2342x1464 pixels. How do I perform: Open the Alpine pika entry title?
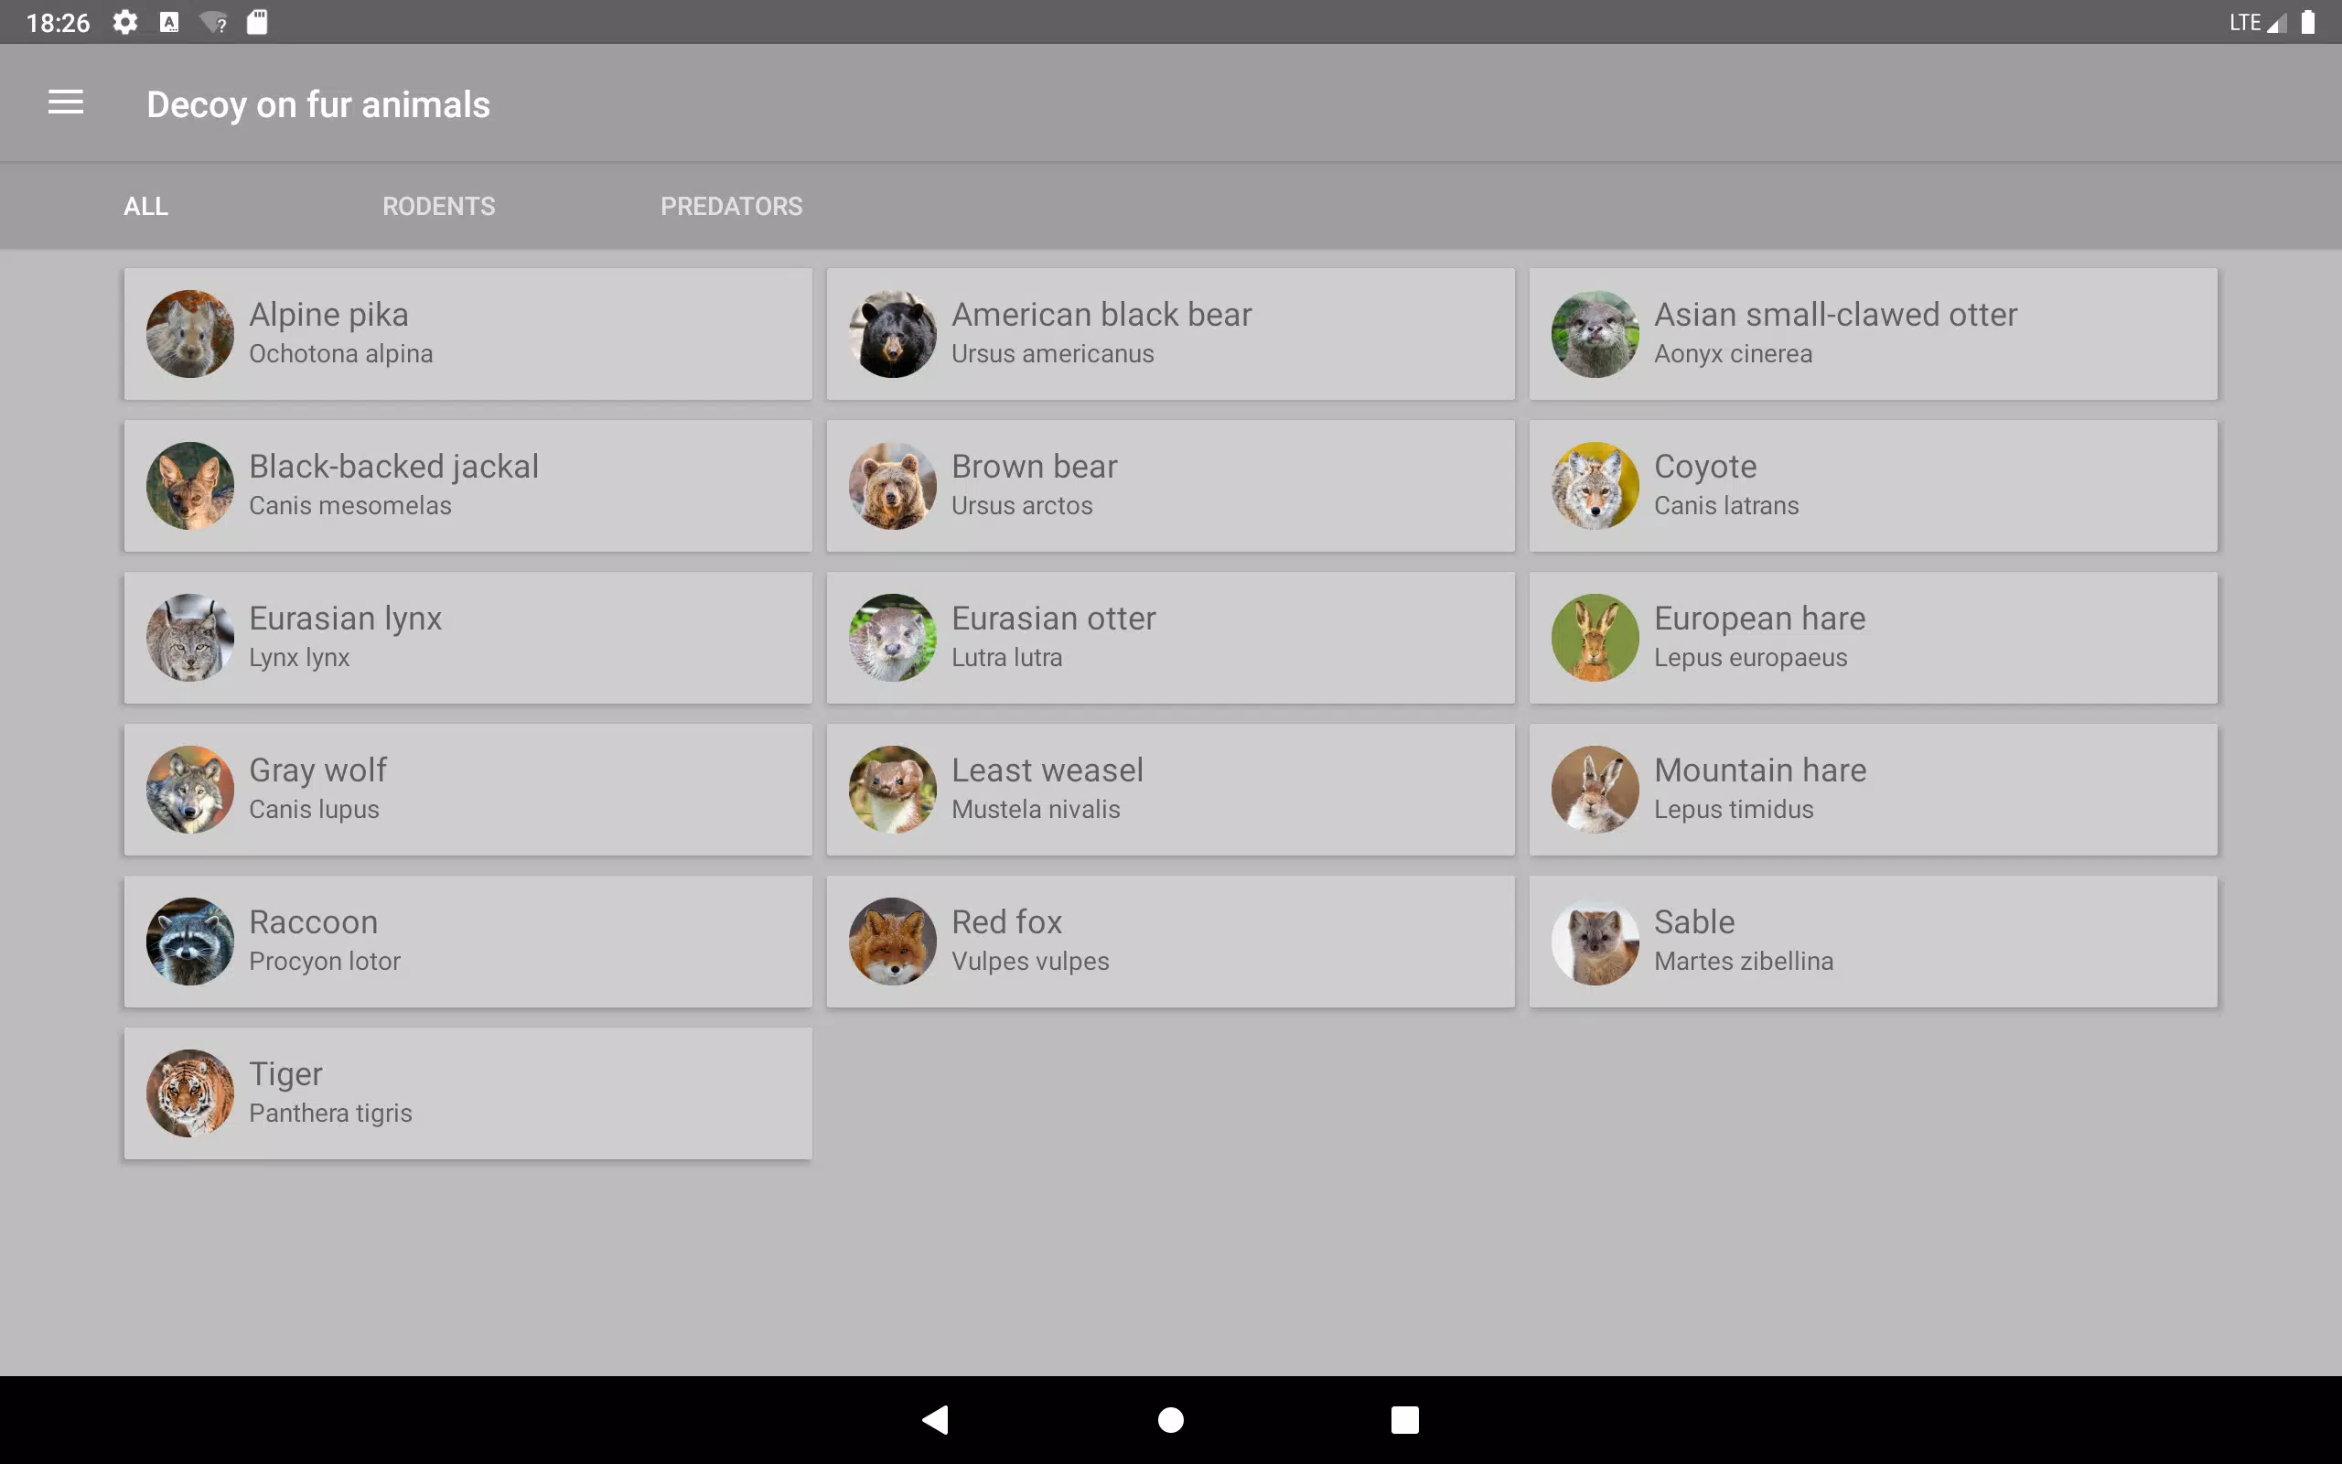(x=329, y=315)
